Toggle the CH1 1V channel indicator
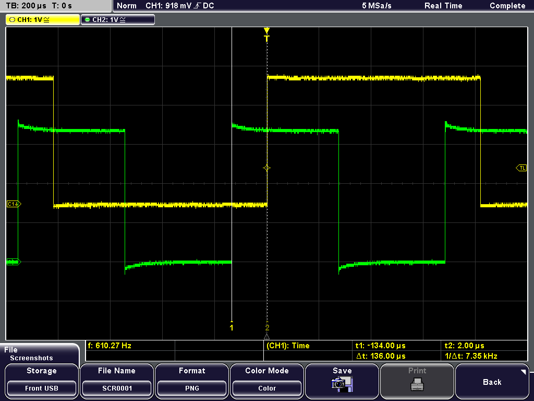This screenshot has width=534, height=401. (x=43, y=19)
